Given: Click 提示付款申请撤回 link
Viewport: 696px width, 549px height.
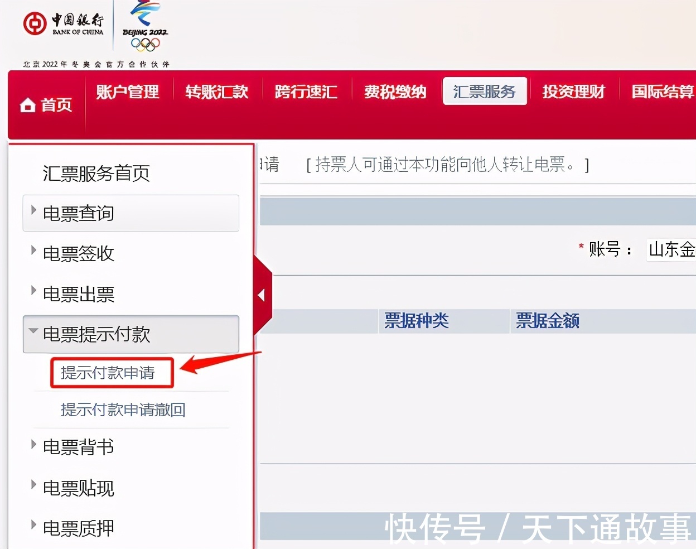Looking at the screenshot, I should pos(124,410).
